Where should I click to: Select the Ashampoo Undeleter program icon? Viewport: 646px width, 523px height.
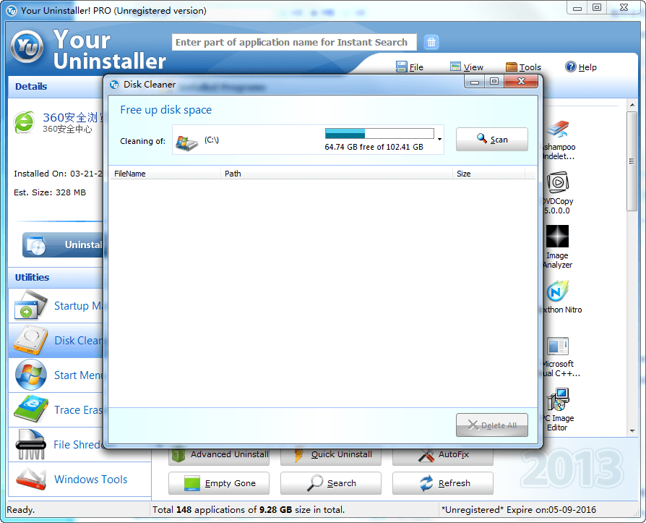coord(558,129)
